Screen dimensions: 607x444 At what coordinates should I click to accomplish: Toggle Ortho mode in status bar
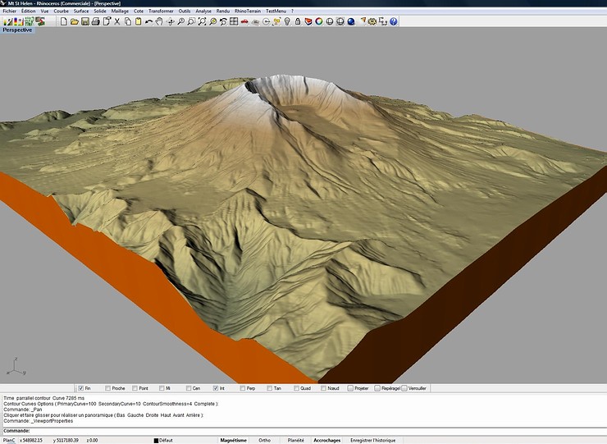[264, 440]
